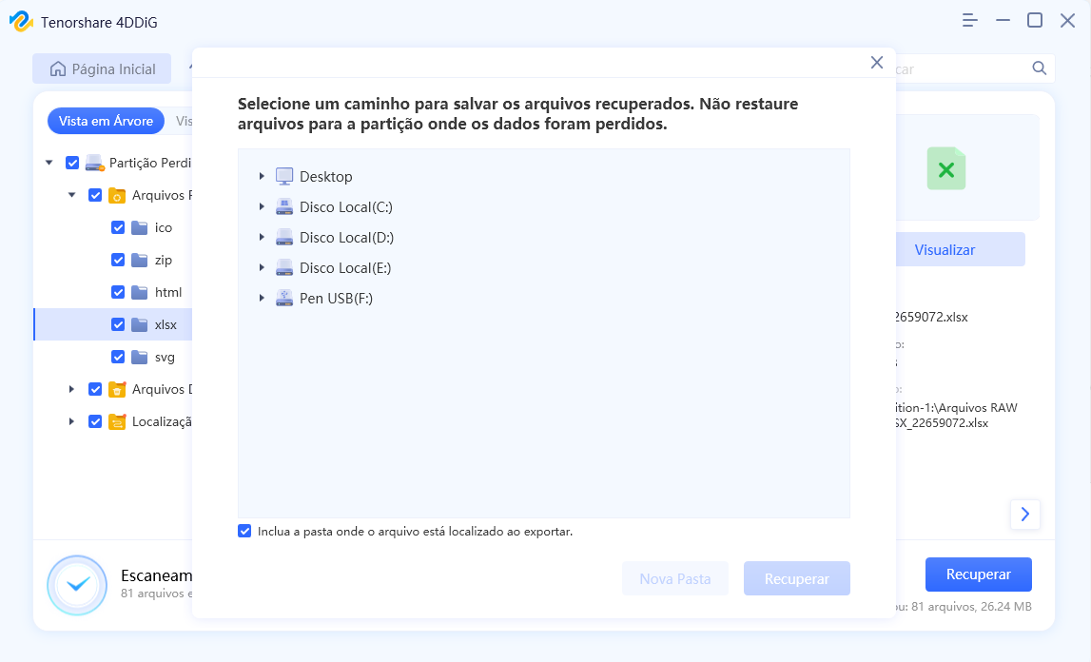Click the Disco Local(C:) drive icon
The height and width of the screenshot is (662, 1091).
(x=283, y=206)
